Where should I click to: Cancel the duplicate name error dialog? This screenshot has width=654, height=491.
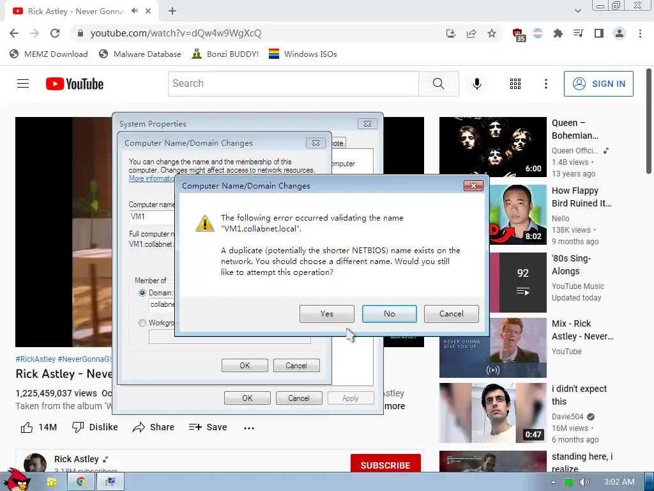[x=452, y=313]
